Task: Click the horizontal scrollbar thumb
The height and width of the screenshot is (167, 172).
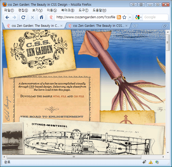Action: tap(74, 157)
